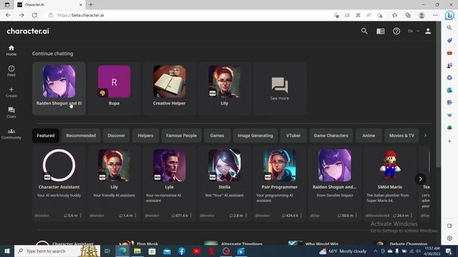Open YouTube from the taskbar
Screen dimensions: 458x257
click(196, 251)
